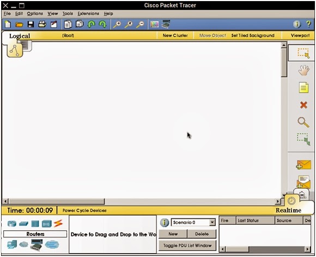316x257 pixels.
Task: Click the Copy icon in the toolbar
Action: [68, 25]
